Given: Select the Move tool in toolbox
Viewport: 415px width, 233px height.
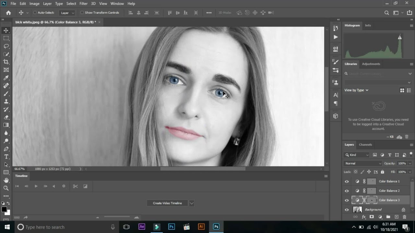Looking at the screenshot, I should [x=6, y=30].
